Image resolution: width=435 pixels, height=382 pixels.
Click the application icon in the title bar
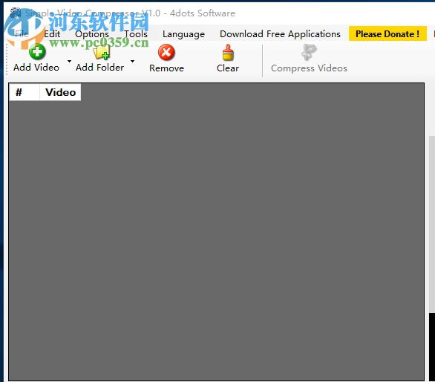(16, 13)
